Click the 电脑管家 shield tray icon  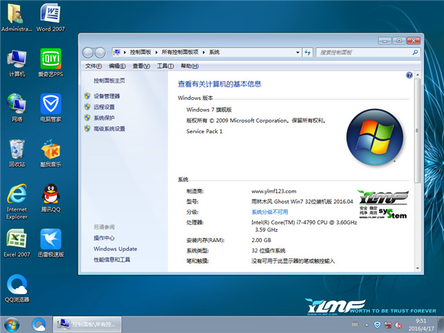(377, 325)
